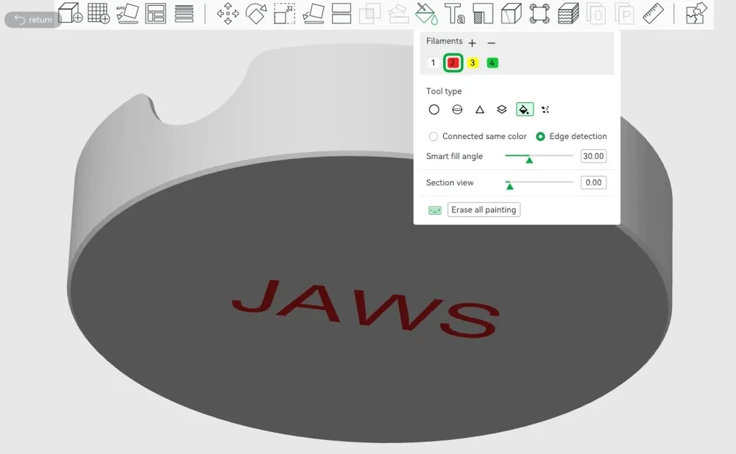The image size is (736, 454).
Task: Select the Move tool arrows icon
Action: (x=227, y=13)
